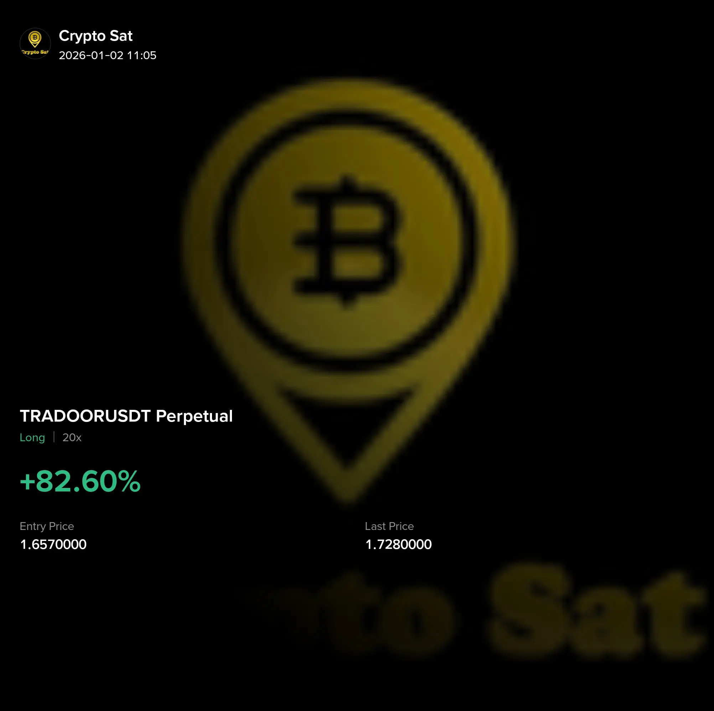Click the percent sign of profit figure

click(129, 481)
